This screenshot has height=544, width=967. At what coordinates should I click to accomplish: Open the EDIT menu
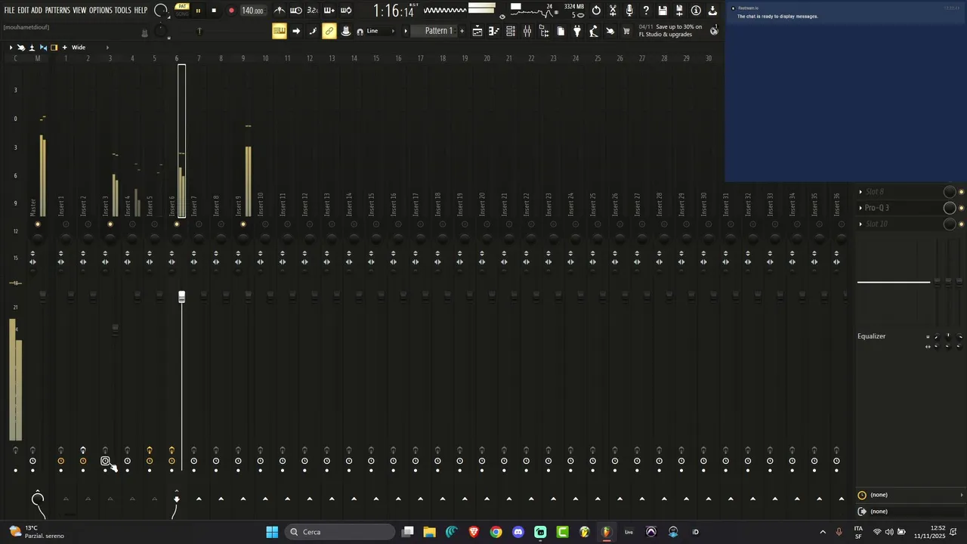pyautogui.click(x=23, y=11)
